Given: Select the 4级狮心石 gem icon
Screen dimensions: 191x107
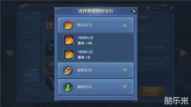Looking at the screenshot, I should (x=69, y=40).
